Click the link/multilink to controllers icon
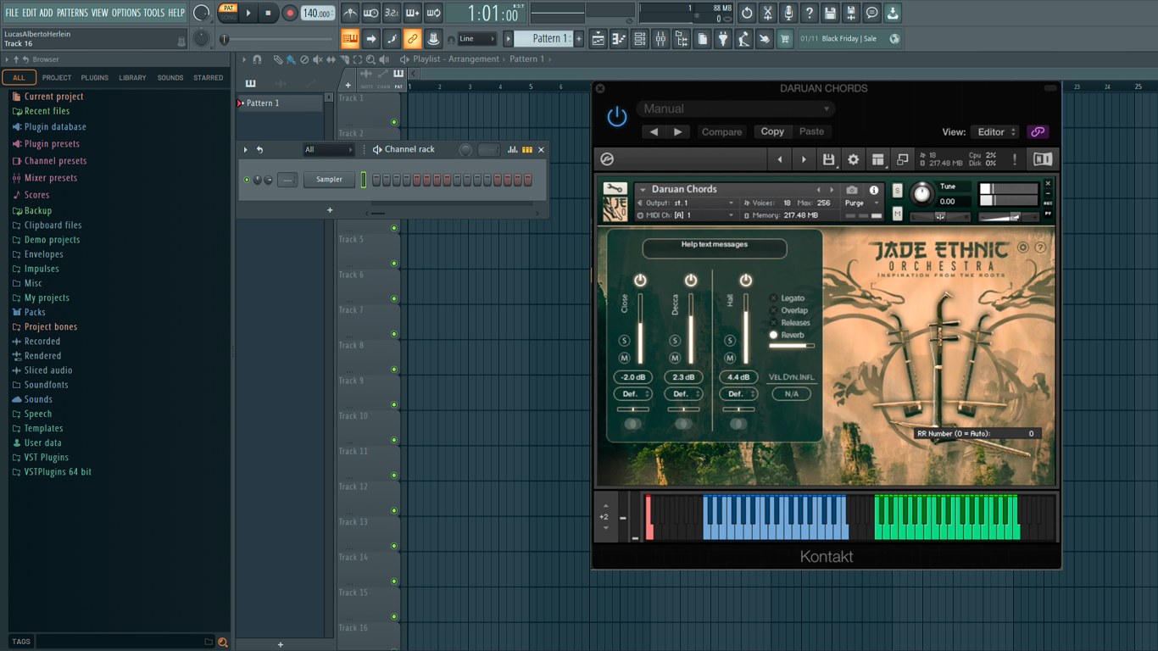The height and width of the screenshot is (651, 1158). (x=412, y=38)
